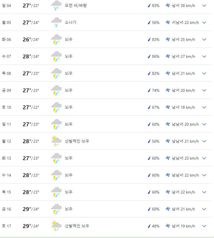Click the wind icon beside 남서 38 km/h
Screen dimensions: 214x238
[168, 6]
